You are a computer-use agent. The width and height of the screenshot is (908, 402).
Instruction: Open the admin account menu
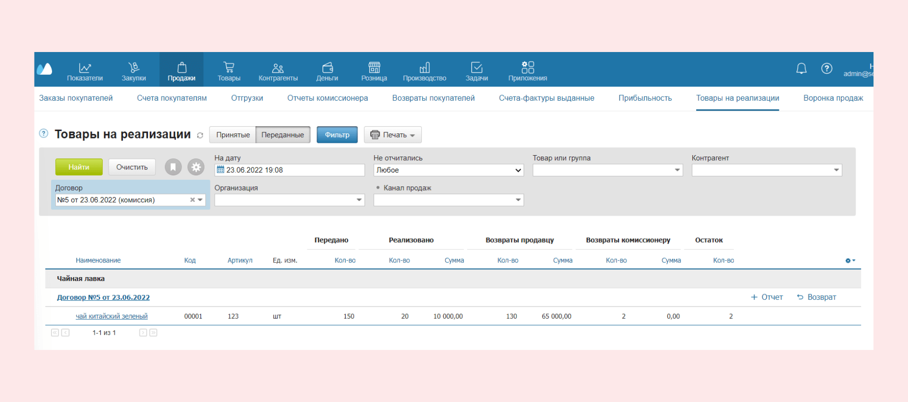(x=858, y=70)
